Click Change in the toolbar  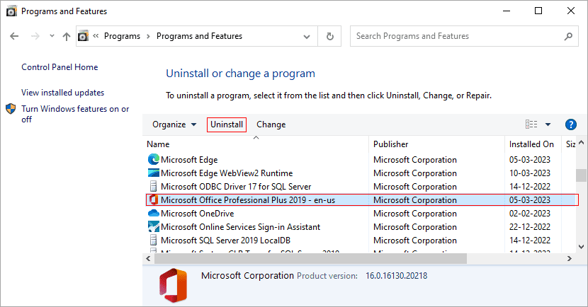(x=271, y=124)
